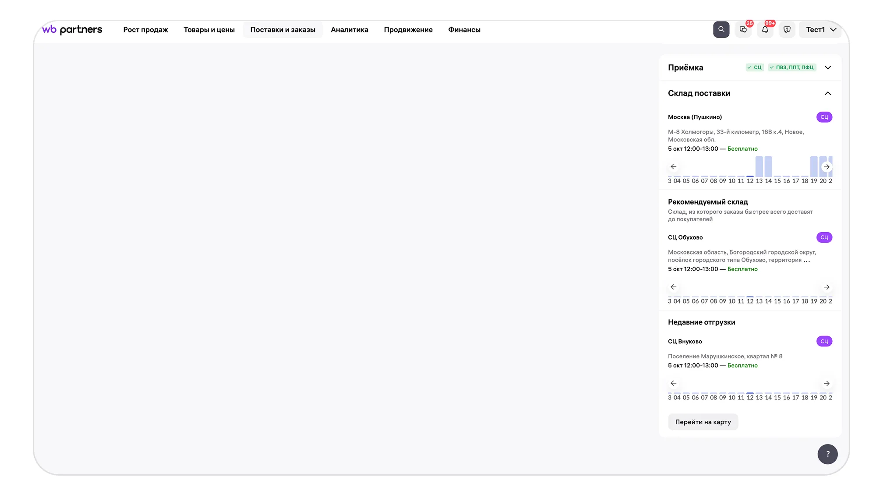Click previous arrow in Москва (Пушкино) timeline
This screenshot has height=494, width=883.
point(674,166)
